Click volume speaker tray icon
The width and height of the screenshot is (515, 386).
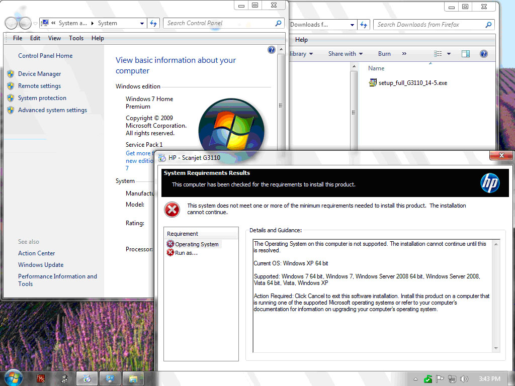tap(464, 379)
